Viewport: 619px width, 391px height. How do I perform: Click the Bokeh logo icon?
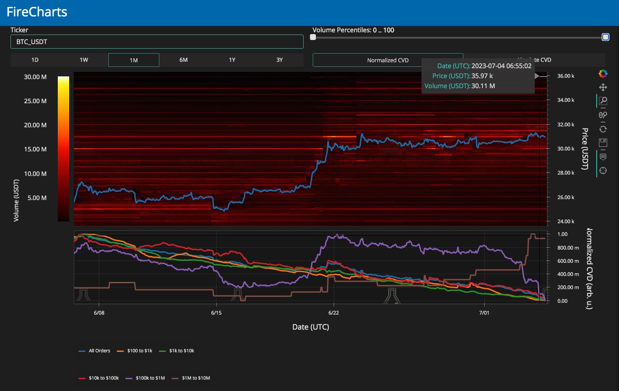click(603, 74)
